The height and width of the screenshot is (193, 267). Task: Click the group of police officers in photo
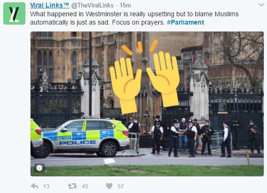pos(194,137)
